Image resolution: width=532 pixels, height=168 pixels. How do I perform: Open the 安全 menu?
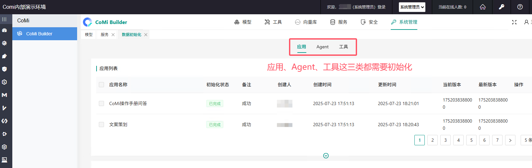pos(369,22)
